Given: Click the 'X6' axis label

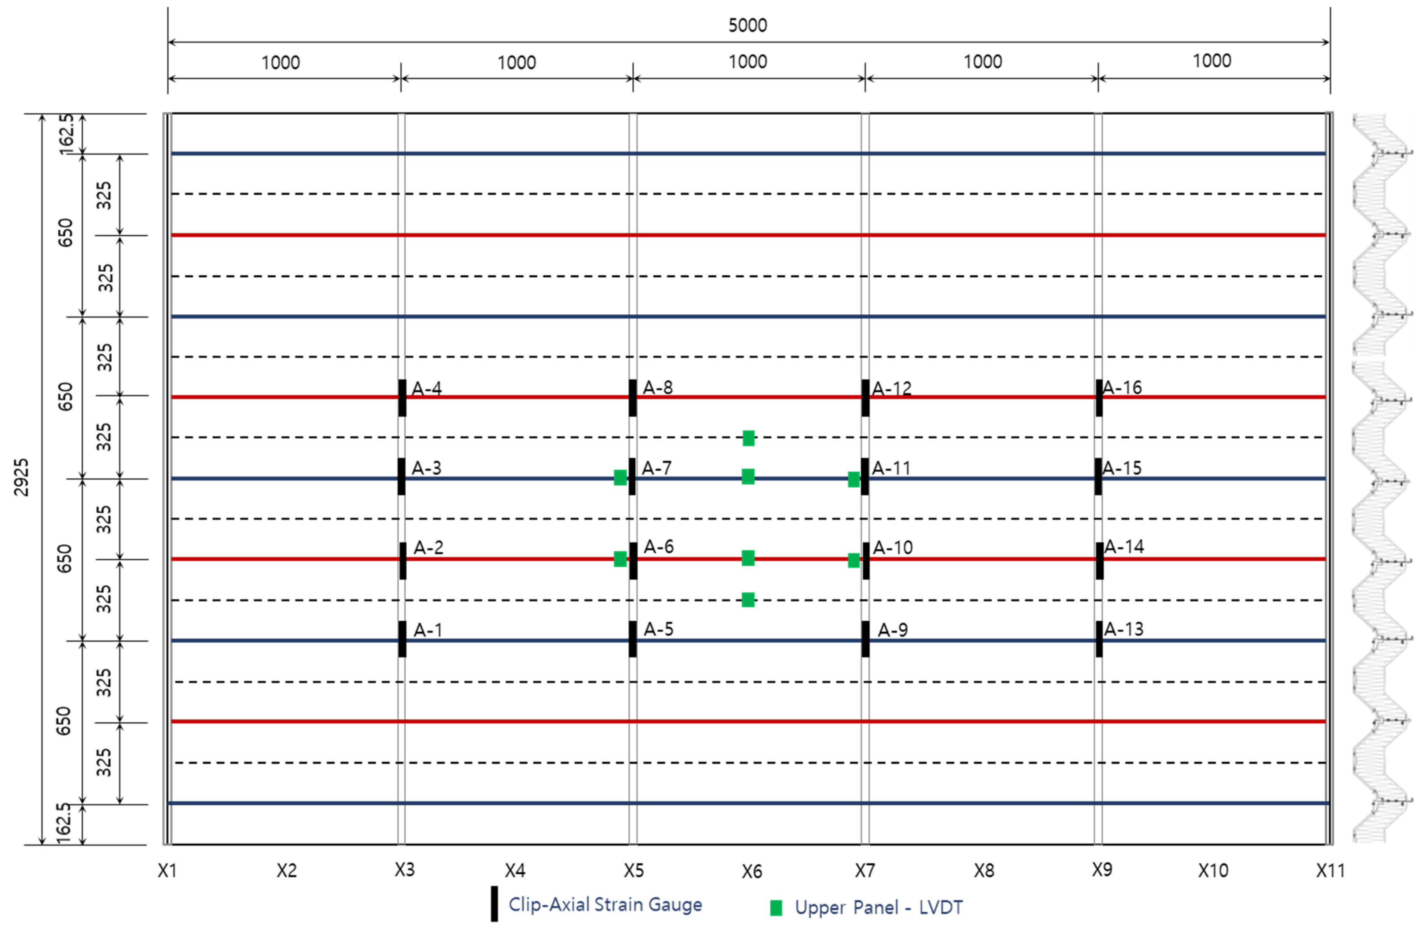Looking at the screenshot, I should [x=752, y=871].
